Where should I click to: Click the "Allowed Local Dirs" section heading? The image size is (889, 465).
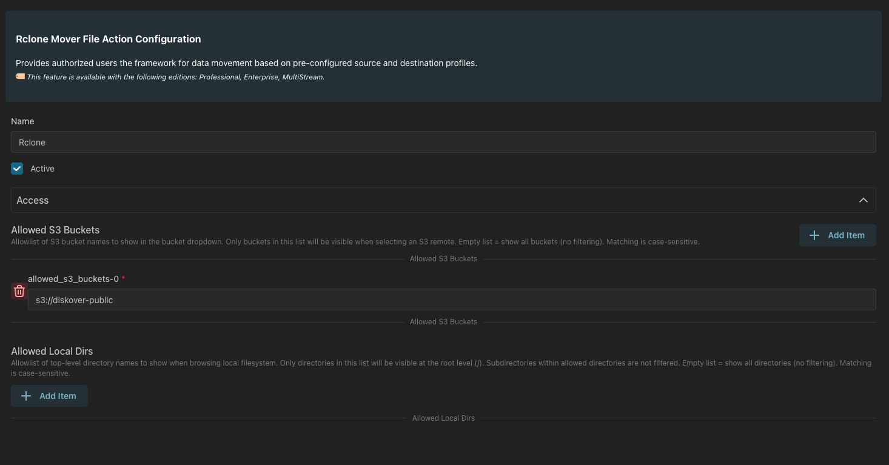[52, 351]
